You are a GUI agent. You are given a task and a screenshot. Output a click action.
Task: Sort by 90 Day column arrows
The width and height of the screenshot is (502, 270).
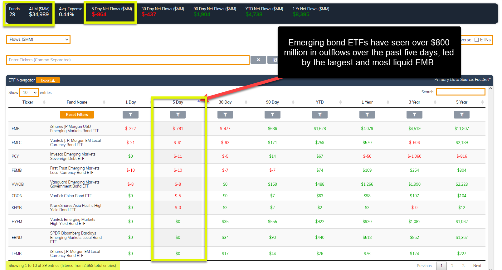pyautogui.click(x=293, y=102)
